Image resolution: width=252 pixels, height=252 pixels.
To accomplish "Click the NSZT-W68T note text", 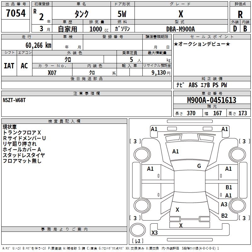I will [x=14, y=100].
